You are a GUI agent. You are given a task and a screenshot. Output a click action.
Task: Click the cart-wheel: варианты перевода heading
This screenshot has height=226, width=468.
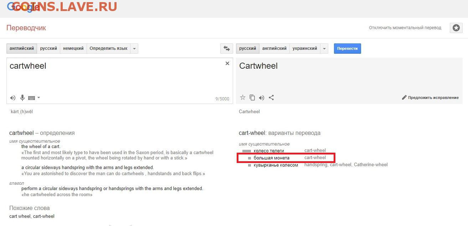(x=279, y=133)
